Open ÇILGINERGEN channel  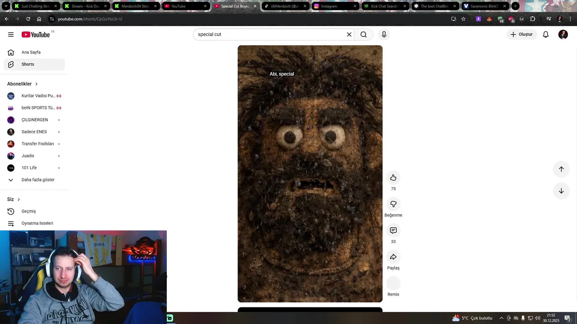coord(34,120)
